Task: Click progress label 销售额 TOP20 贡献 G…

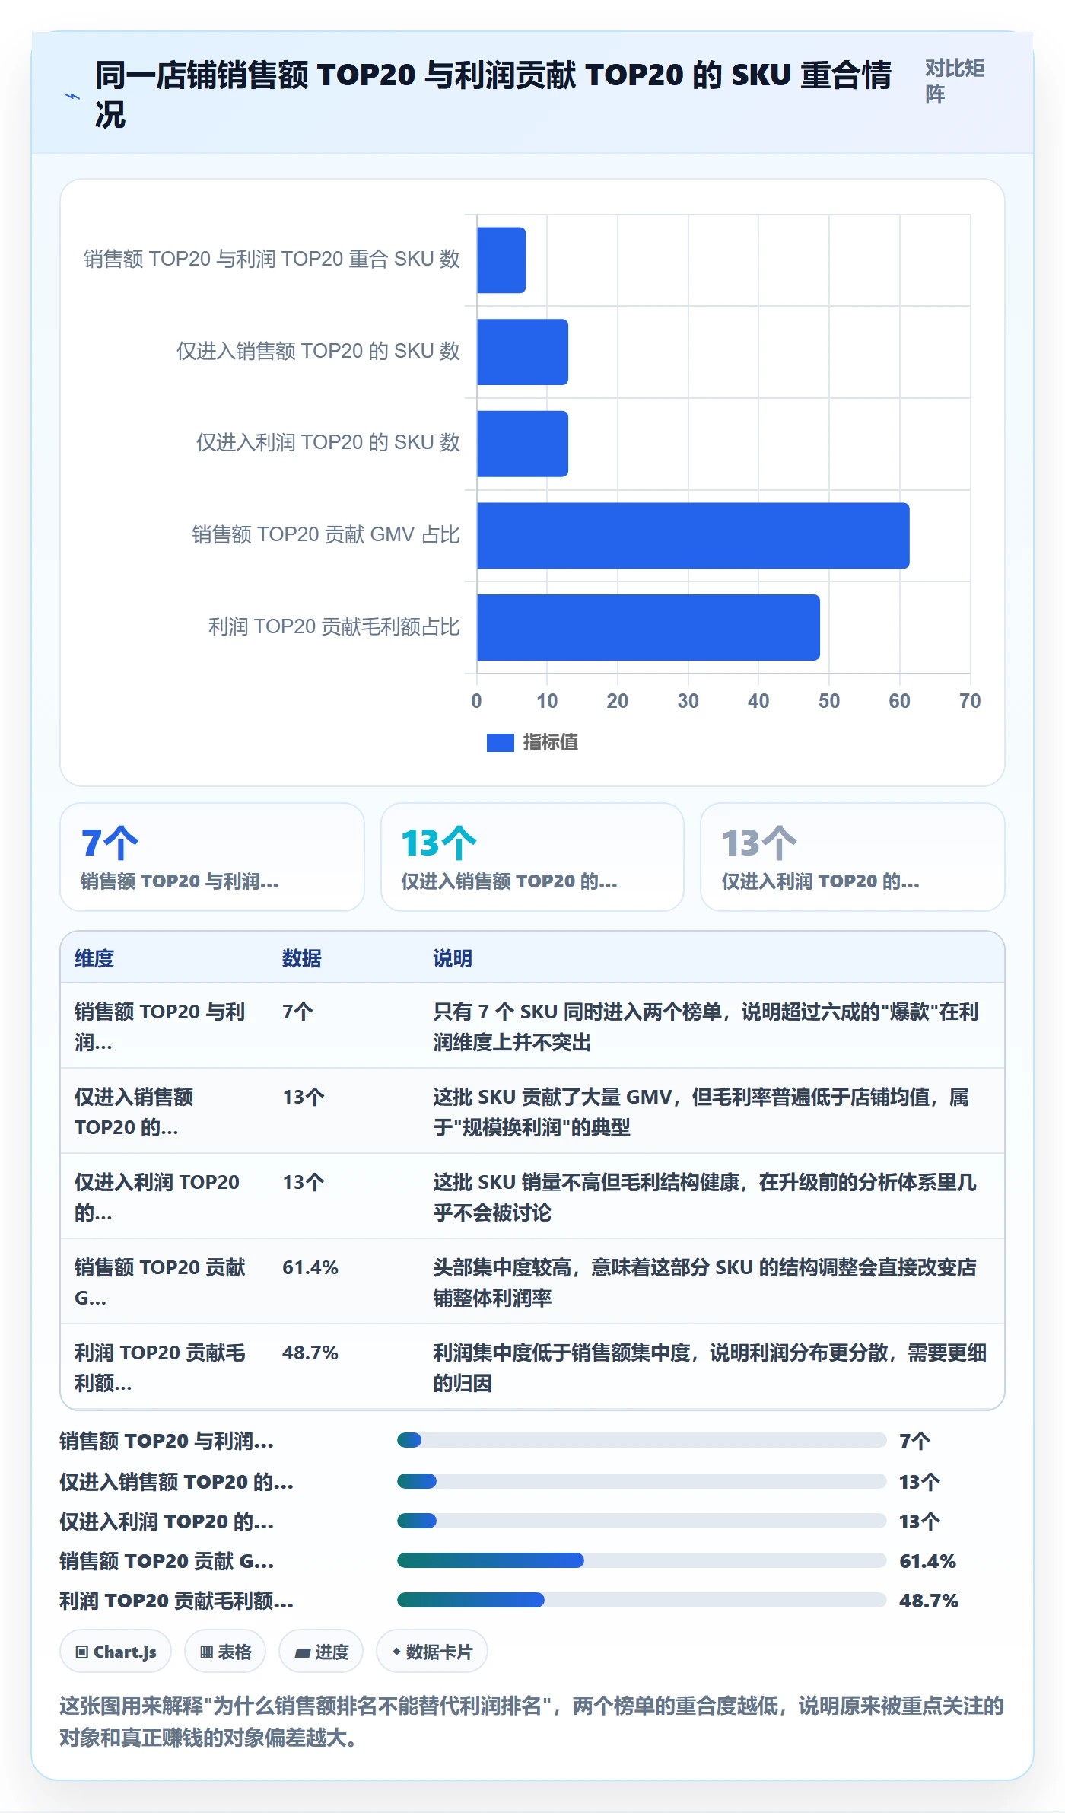Action: point(167,1561)
